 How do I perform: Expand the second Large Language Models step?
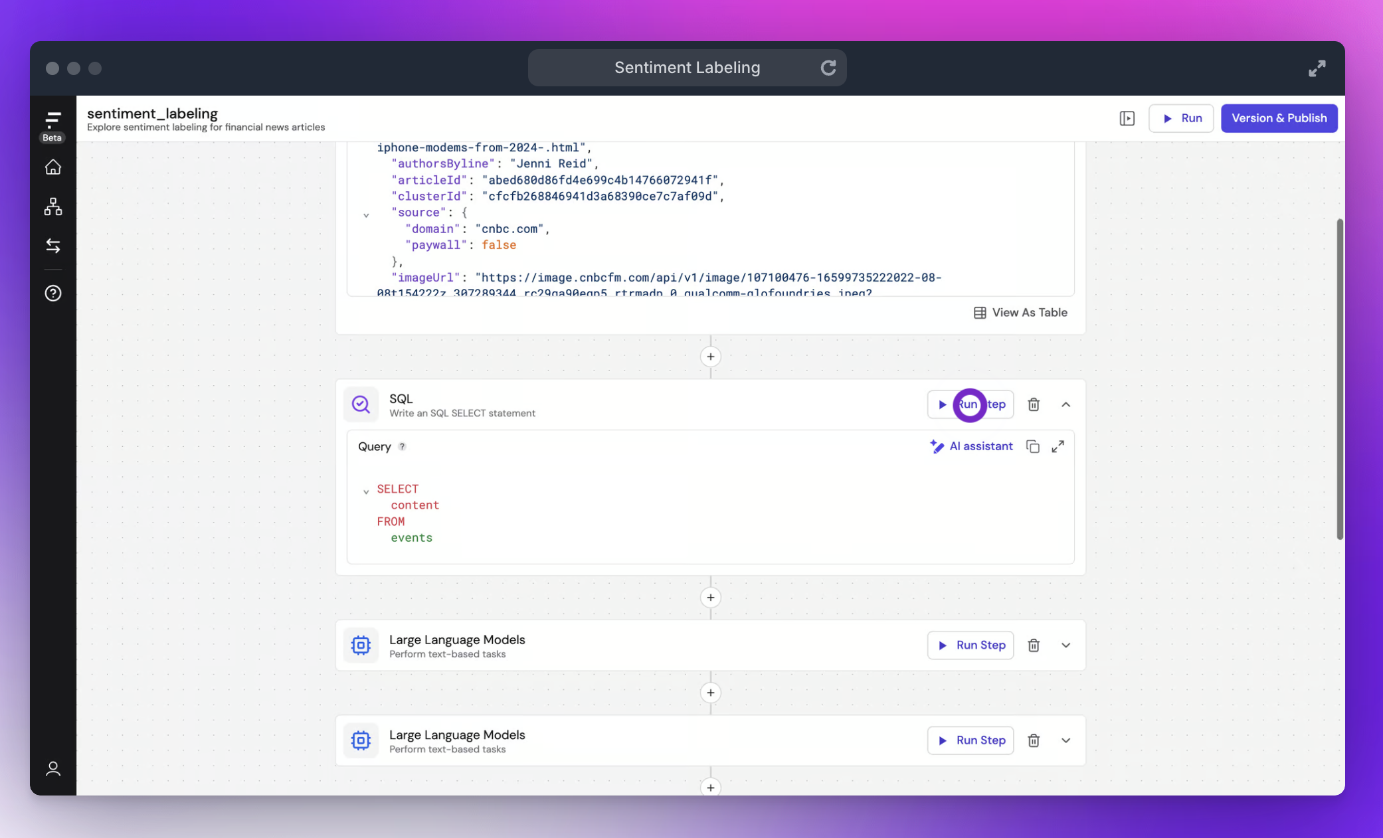pyautogui.click(x=1065, y=740)
